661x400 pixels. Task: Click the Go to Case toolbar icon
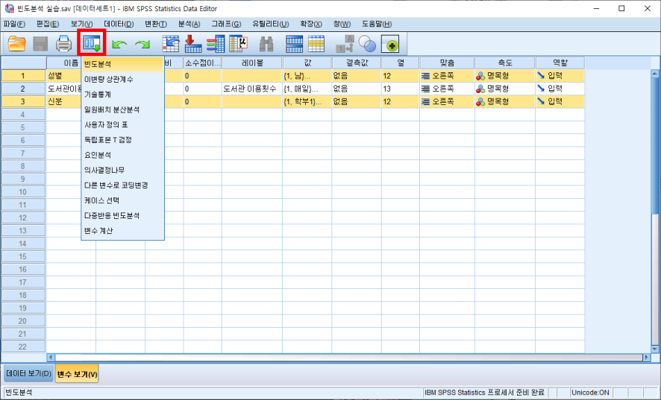point(171,44)
